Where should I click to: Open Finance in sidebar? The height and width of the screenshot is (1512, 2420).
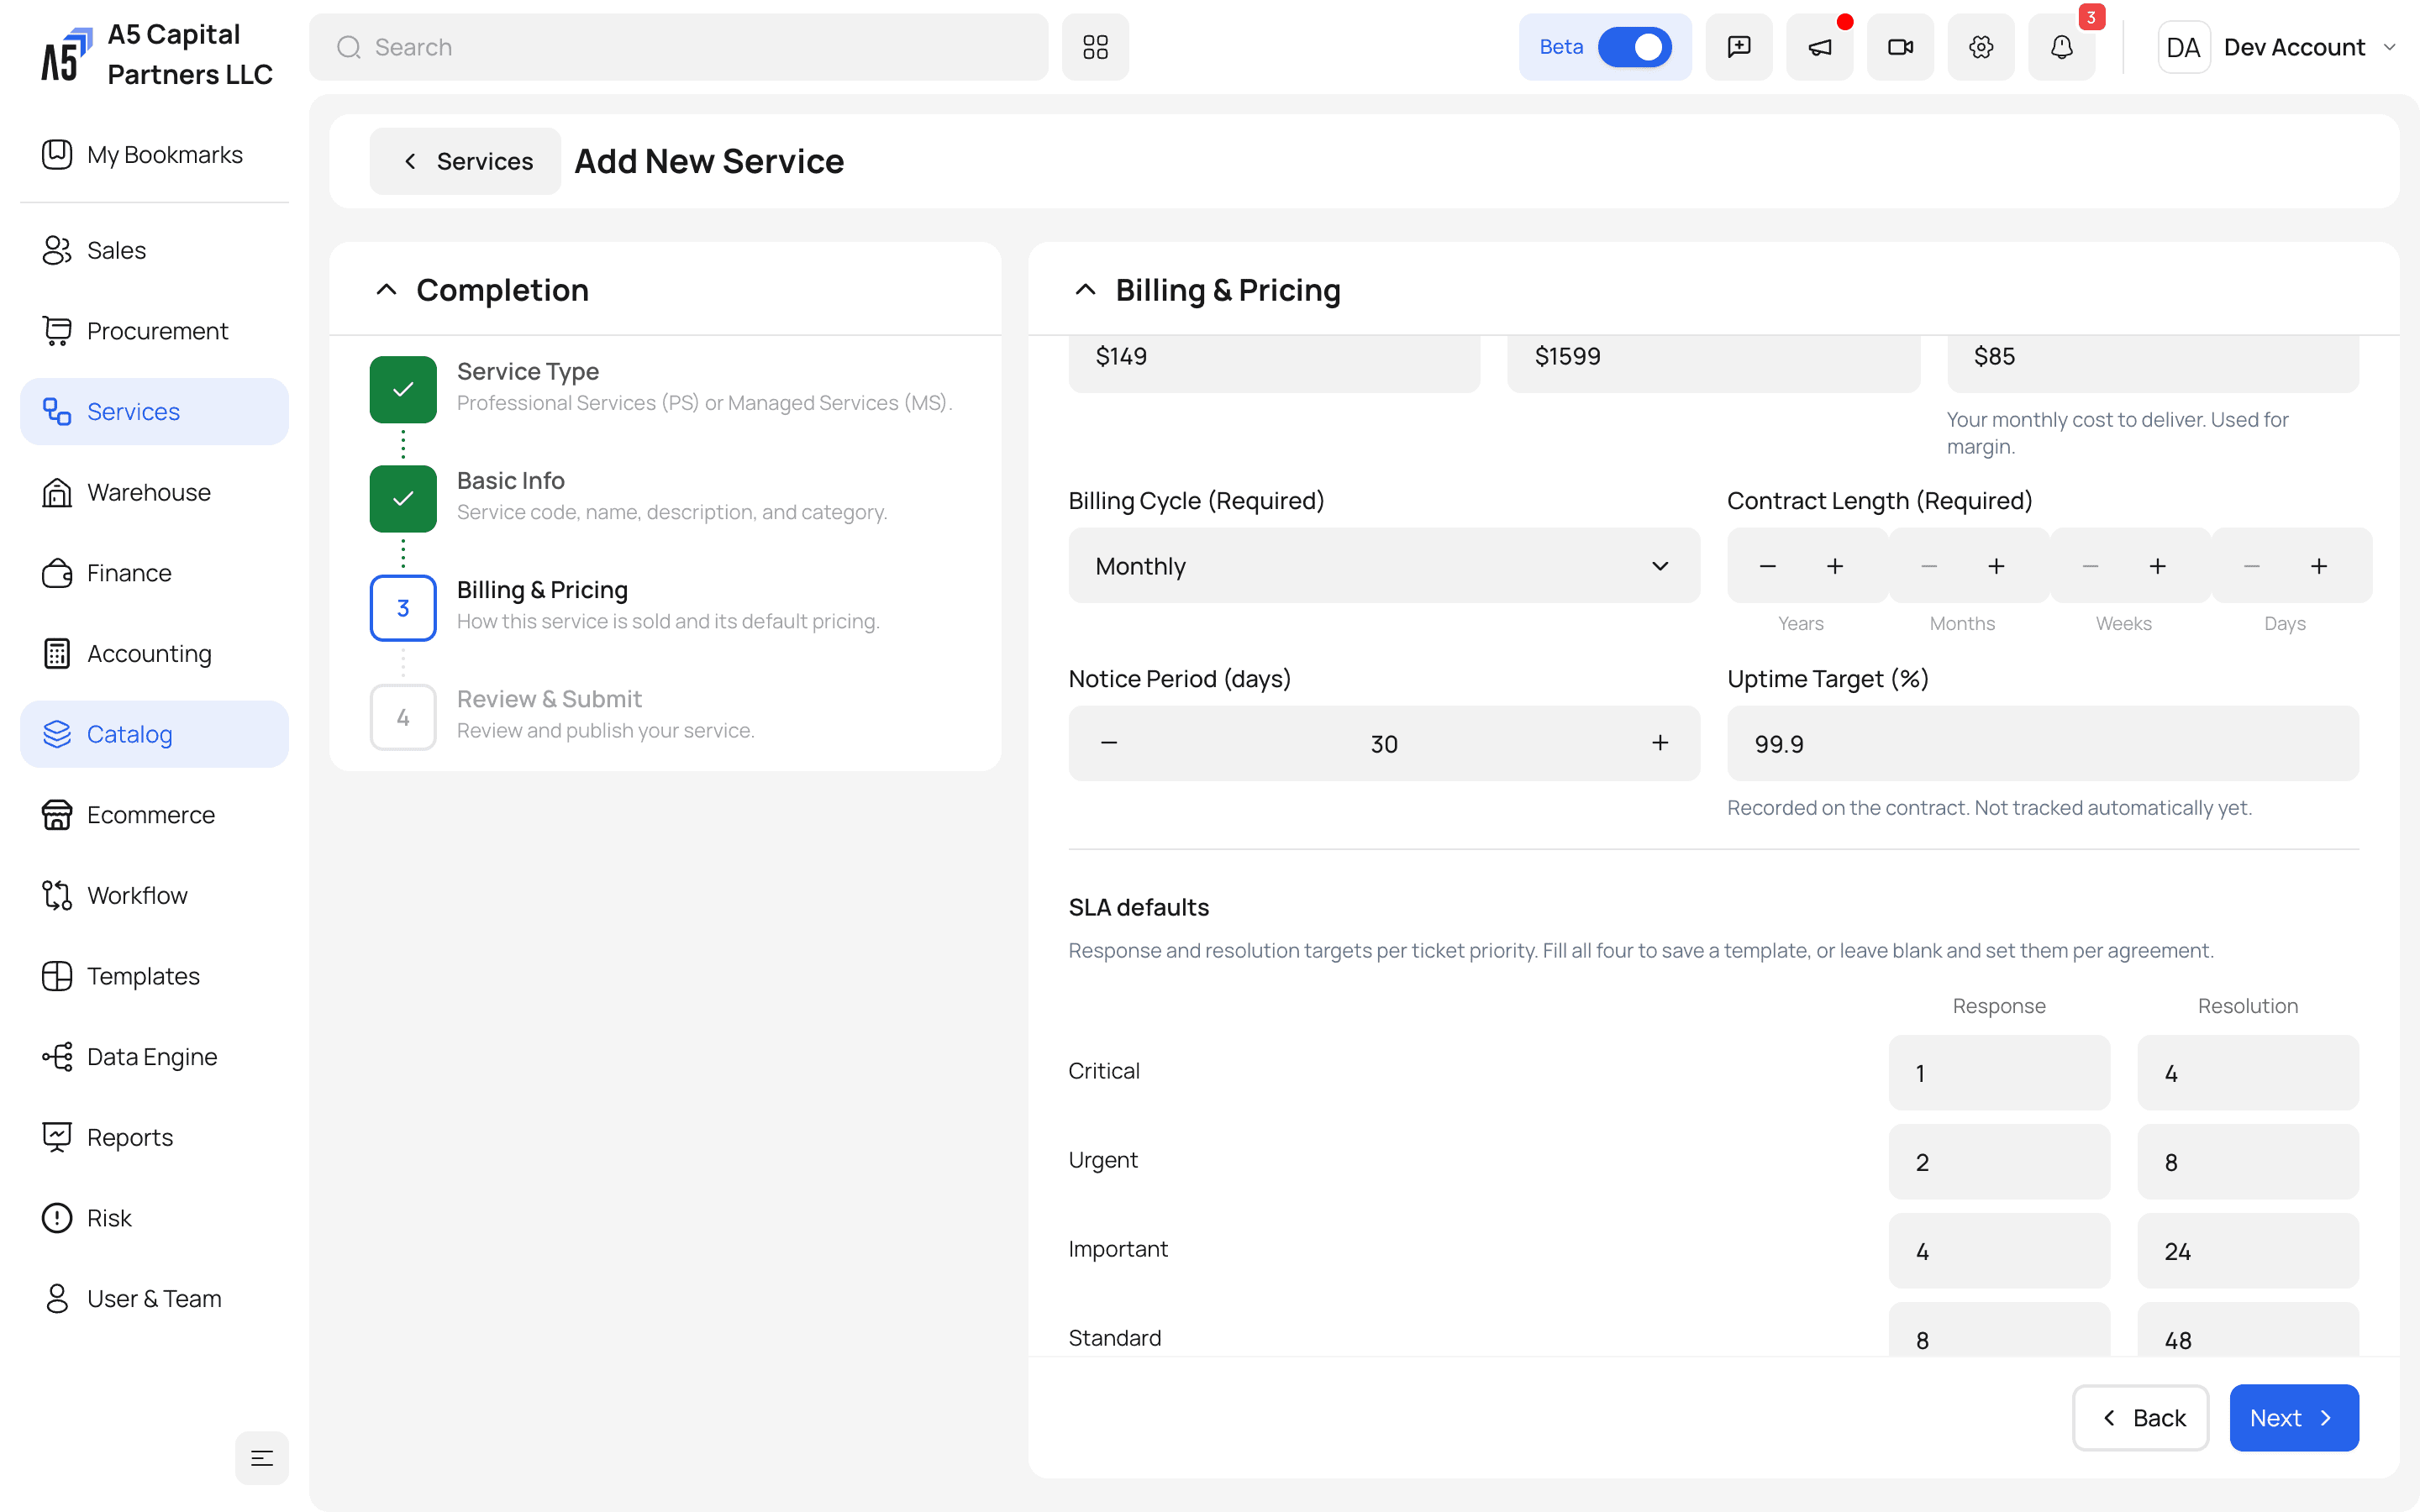click(154, 573)
